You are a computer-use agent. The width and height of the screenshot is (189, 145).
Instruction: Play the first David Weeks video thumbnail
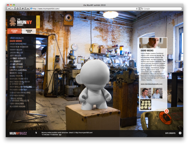(146, 93)
